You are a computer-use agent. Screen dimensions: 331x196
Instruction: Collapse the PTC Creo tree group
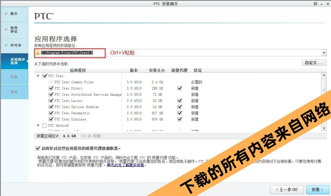[x=38, y=76]
